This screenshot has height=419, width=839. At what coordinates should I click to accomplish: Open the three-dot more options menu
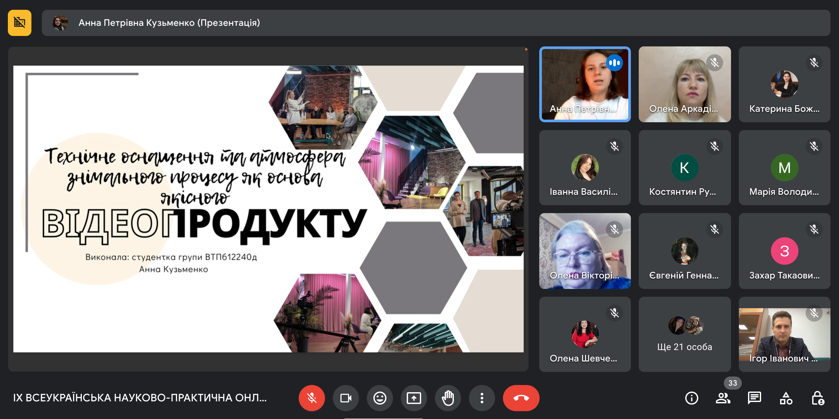[x=482, y=398]
